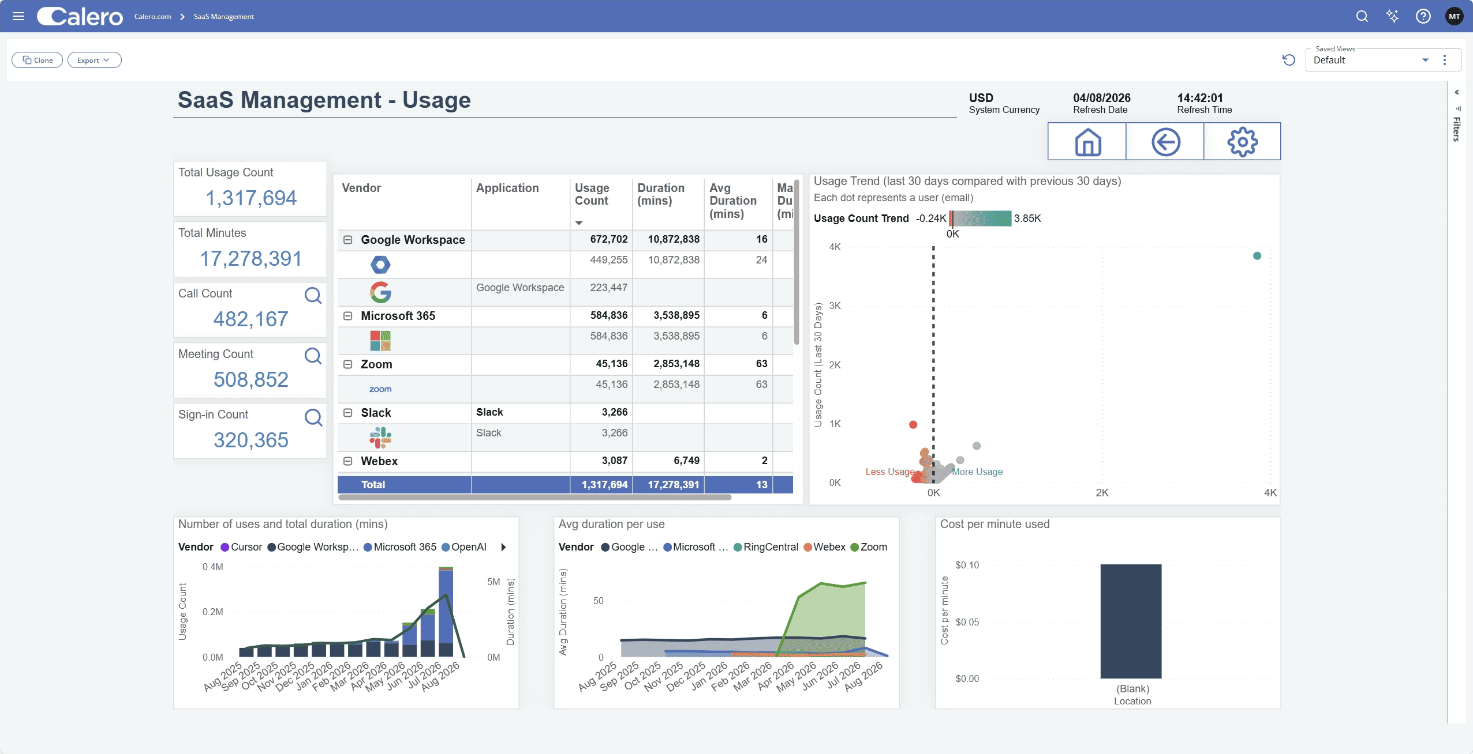This screenshot has height=754, width=1473.
Task: Select Webex in avg duration legend
Action: (x=824, y=547)
